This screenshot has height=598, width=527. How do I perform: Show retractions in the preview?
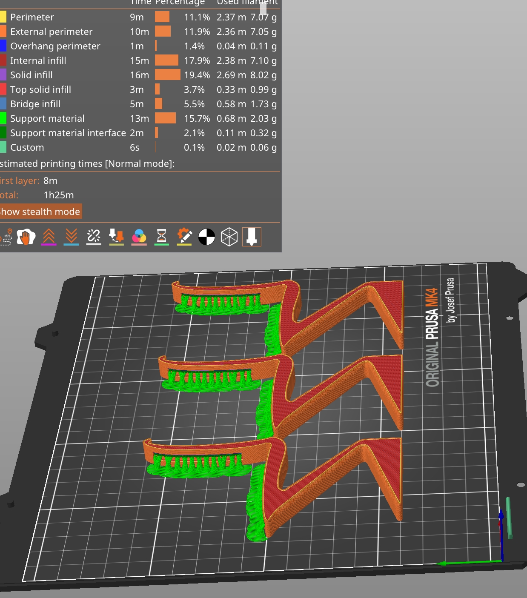click(48, 237)
